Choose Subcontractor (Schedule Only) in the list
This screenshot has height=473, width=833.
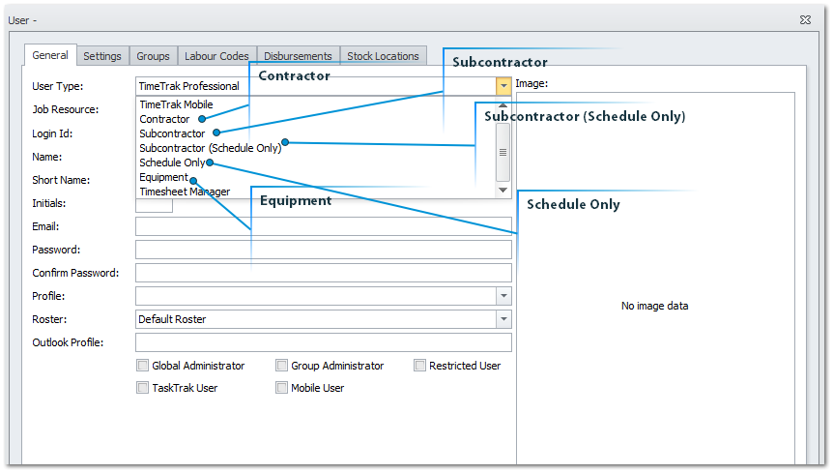pyautogui.click(x=210, y=148)
